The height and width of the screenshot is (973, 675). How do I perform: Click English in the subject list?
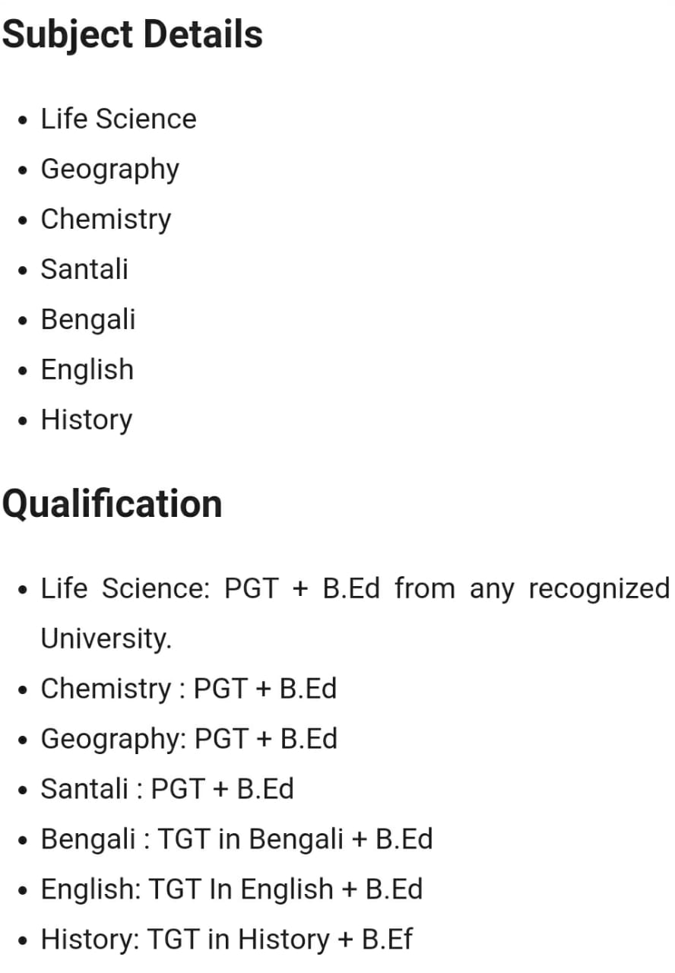pos(87,369)
